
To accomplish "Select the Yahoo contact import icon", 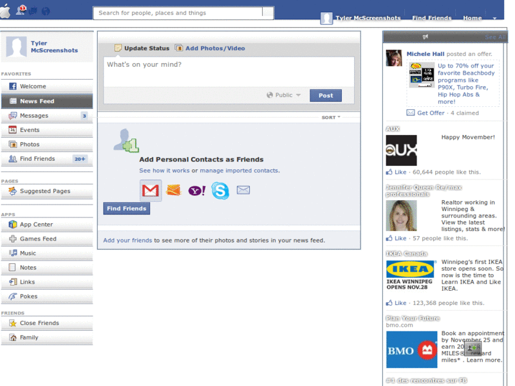I will [196, 190].
